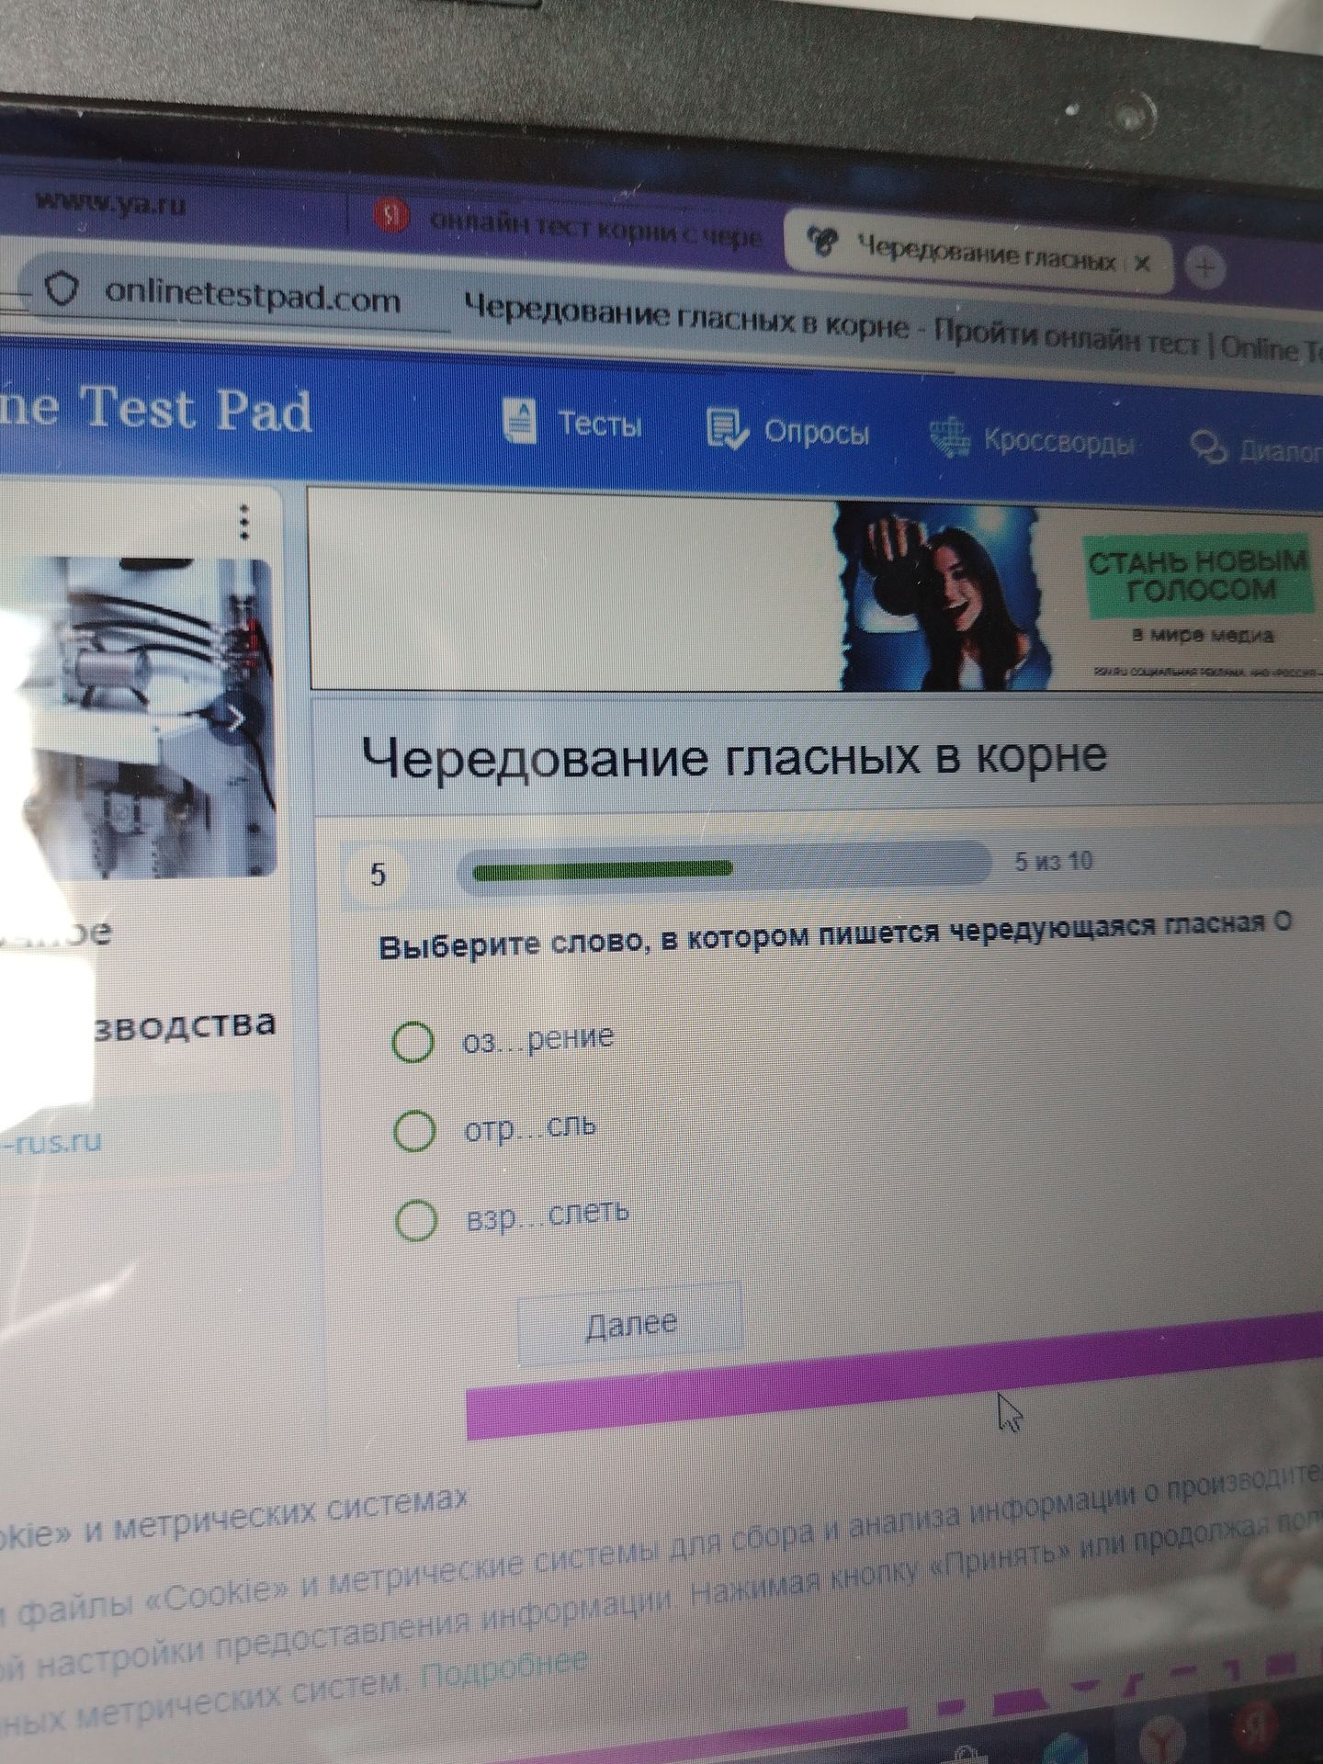This screenshot has width=1323, height=1764.
Task: Open a new browser tab
Action: tap(1207, 269)
